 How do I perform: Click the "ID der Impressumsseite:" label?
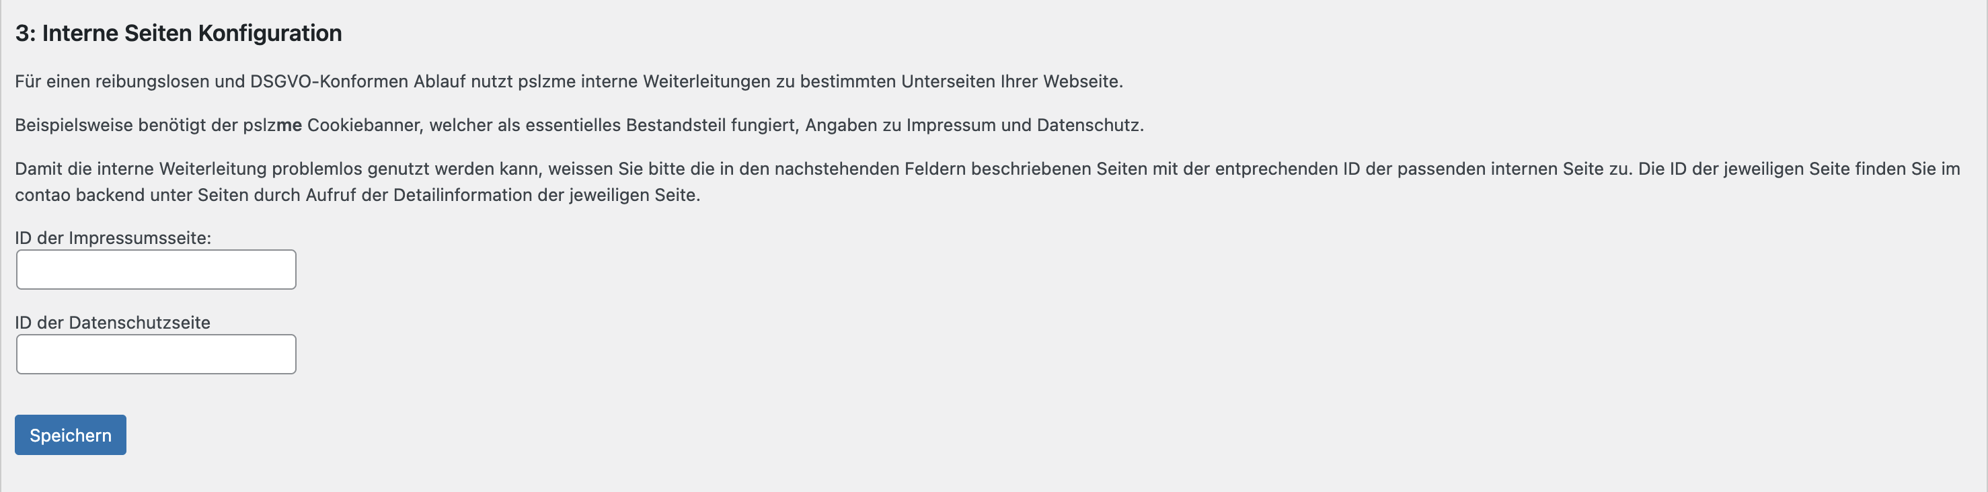click(x=113, y=237)
